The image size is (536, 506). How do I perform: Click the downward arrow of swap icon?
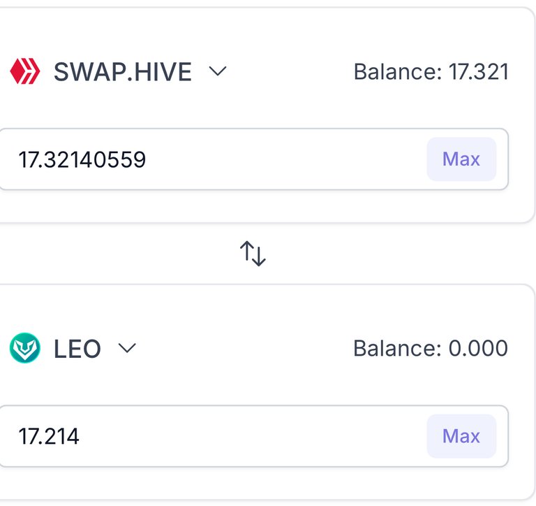click(x=259, y=256)
